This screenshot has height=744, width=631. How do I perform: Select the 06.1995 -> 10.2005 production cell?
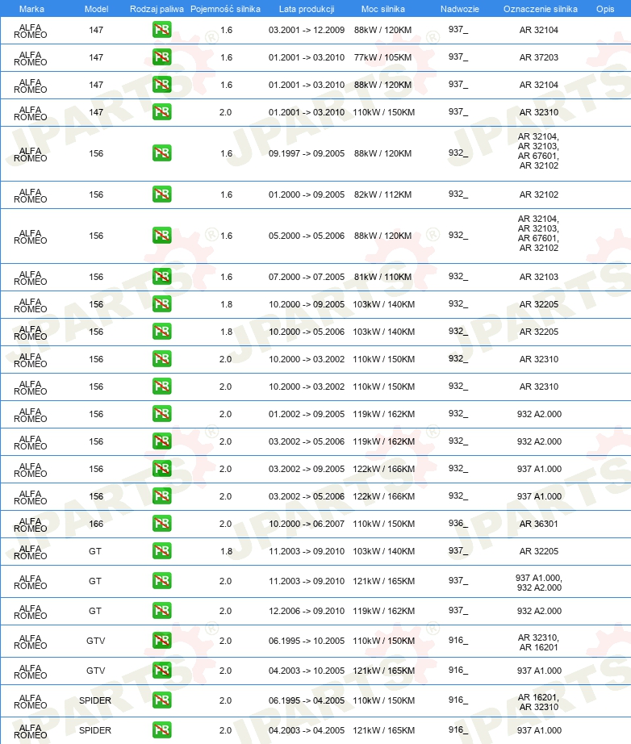tap(307, 641)
